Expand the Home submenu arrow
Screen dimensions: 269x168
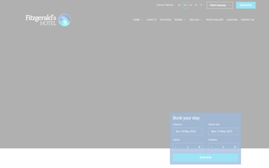[x=142, y=20]
